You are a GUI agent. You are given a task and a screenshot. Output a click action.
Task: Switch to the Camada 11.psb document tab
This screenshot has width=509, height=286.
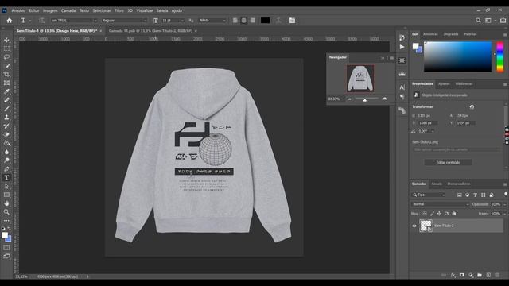[150, 31]
